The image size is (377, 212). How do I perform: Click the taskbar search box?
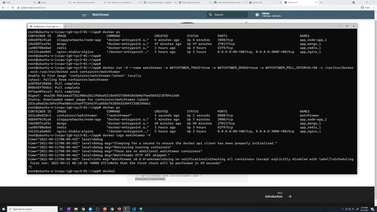point(32,209)
